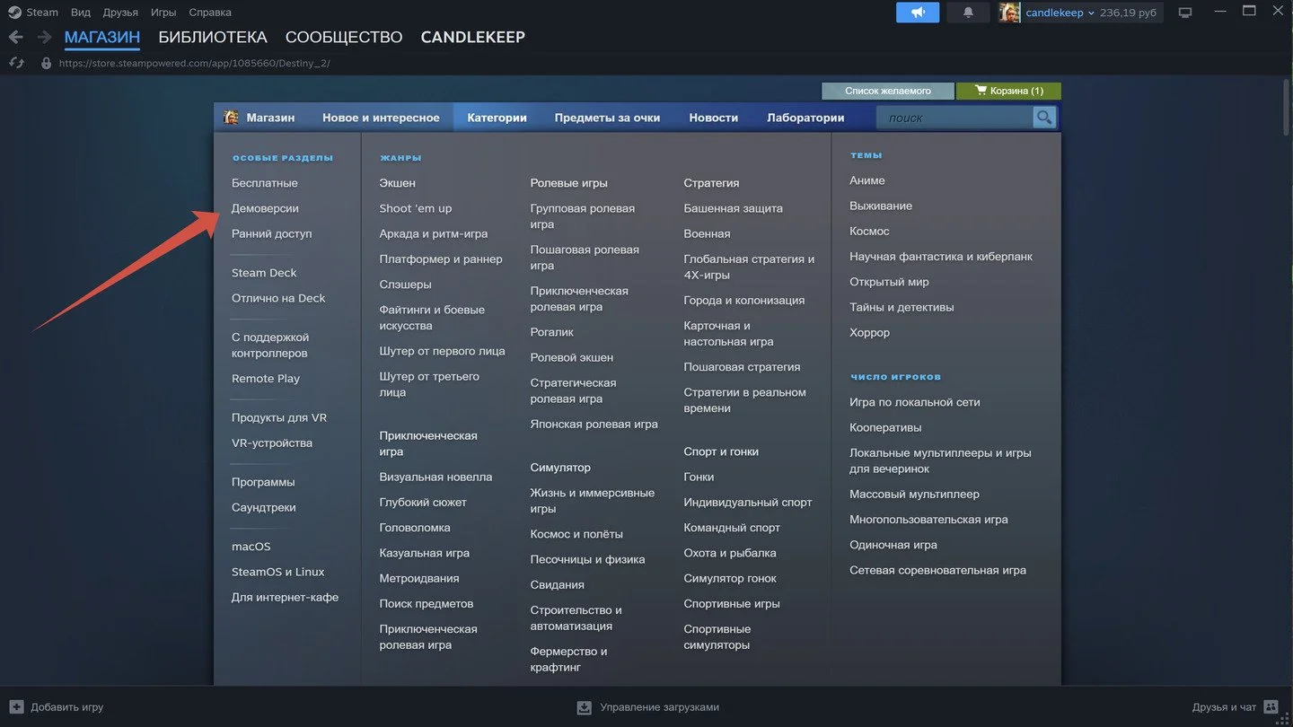Image resolution: width=1293 pixels, height=727 pixels.
Task: Open notifications bell
Action: 968,13
